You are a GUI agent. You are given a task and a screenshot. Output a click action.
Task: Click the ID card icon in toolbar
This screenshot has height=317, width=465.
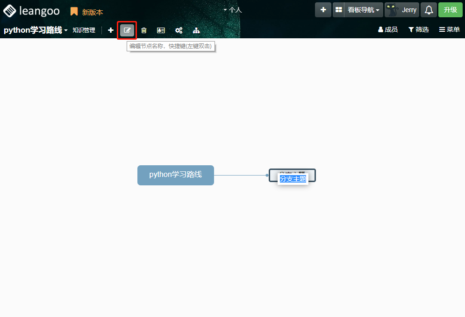pos(161,30)
